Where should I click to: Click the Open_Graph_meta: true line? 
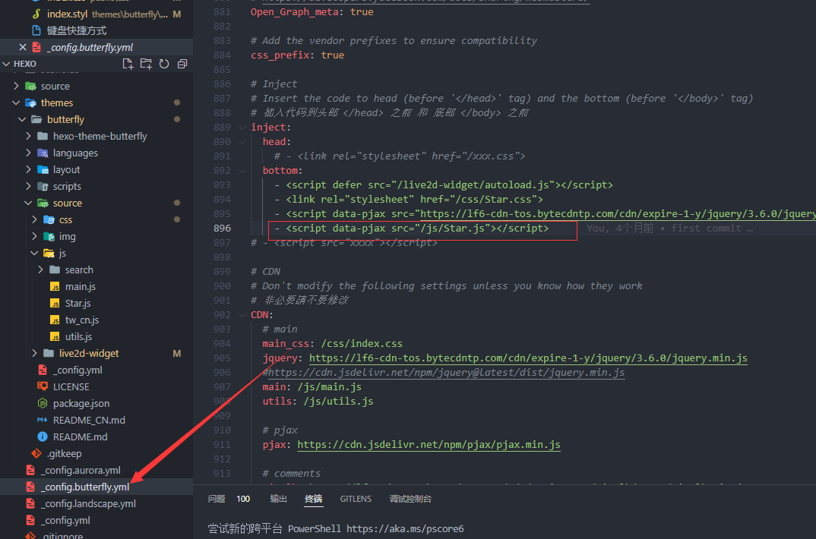coord(312,12)
